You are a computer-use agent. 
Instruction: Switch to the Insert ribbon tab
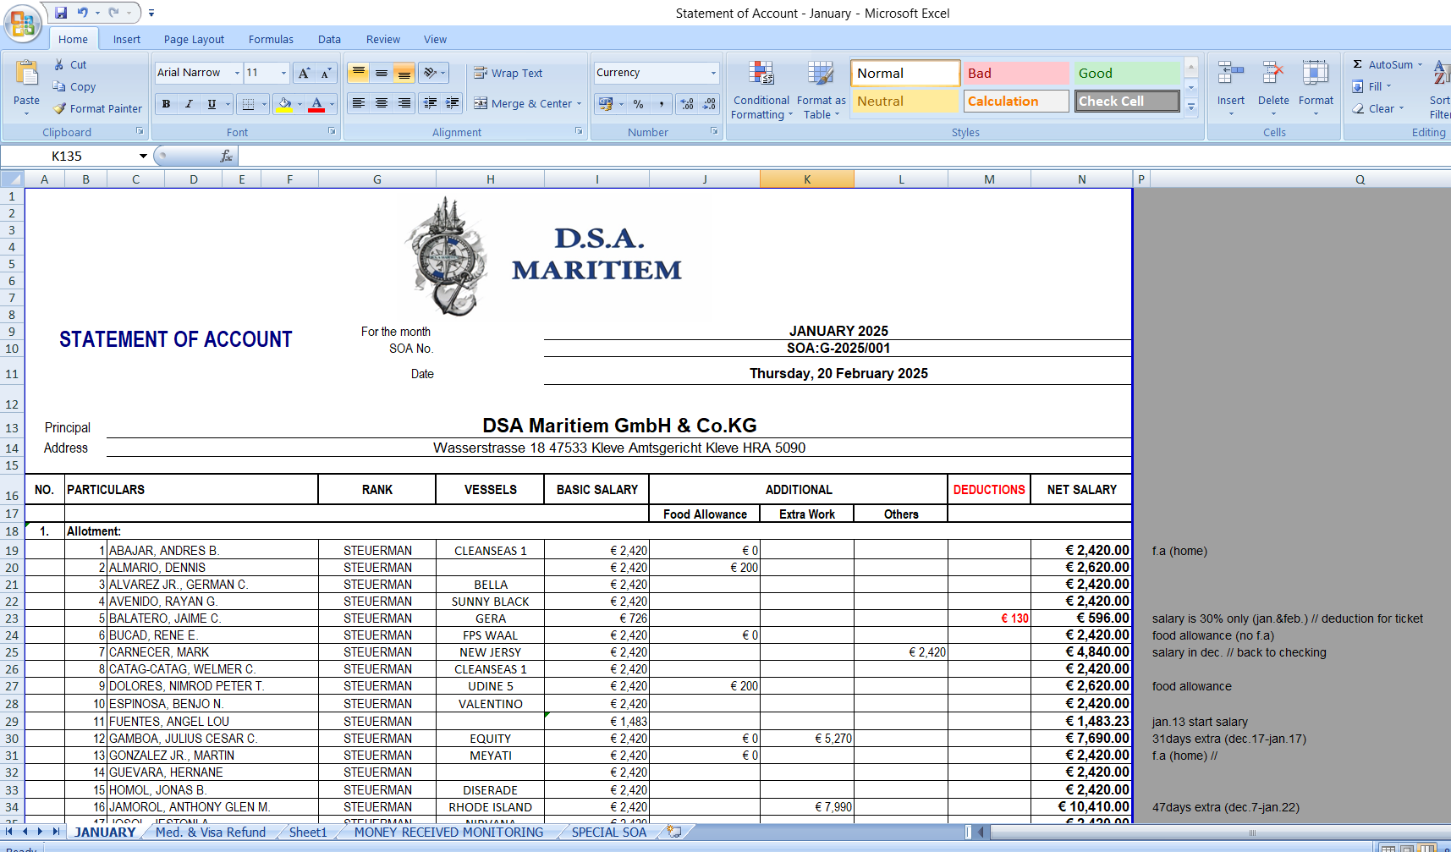[x=127, y=39]
